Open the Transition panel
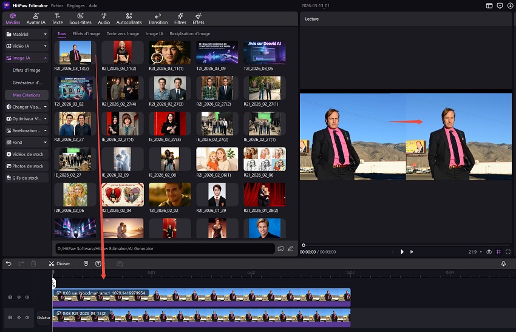Screen dimensions: 516x332 click(158, 19)
